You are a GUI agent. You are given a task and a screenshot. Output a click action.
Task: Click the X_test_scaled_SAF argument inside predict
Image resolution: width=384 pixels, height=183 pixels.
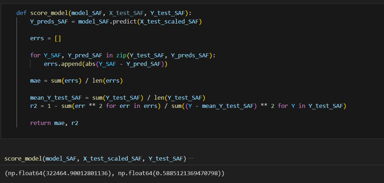(x=169, y=22)
